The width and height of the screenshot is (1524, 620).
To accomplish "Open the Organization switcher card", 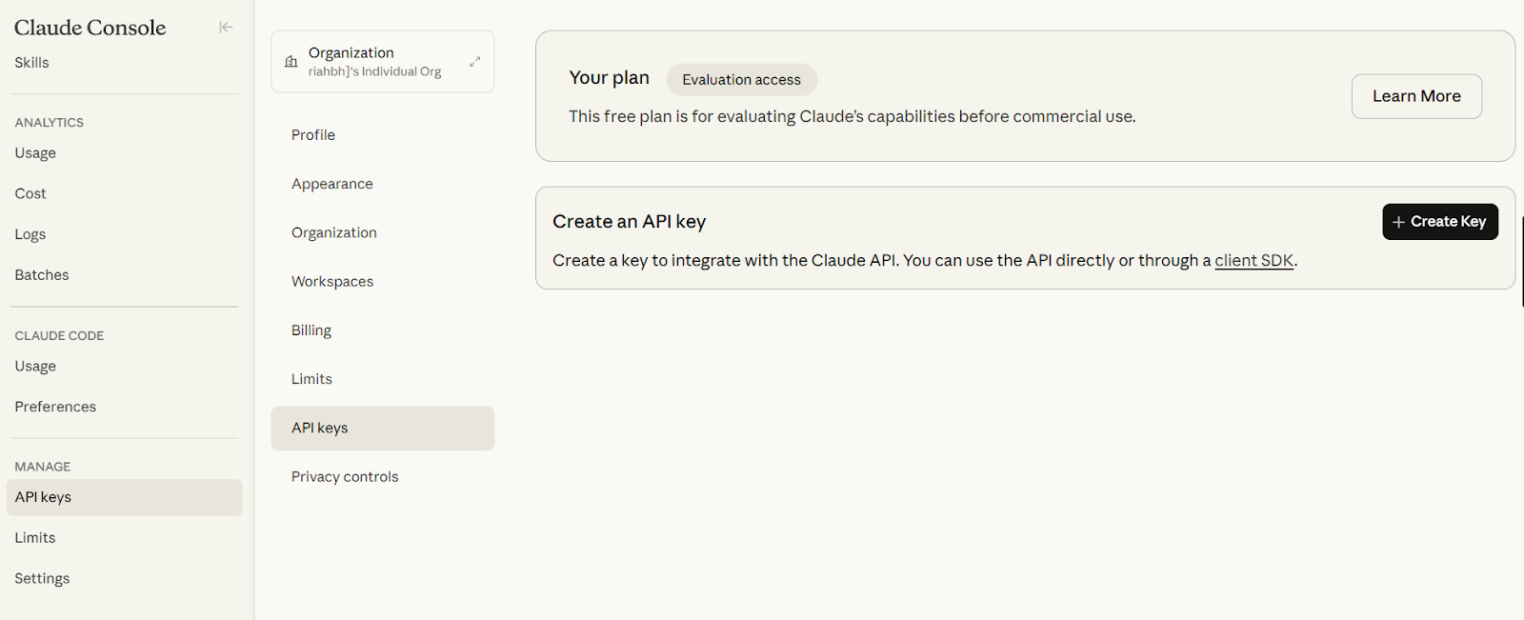I will (382, 62).
